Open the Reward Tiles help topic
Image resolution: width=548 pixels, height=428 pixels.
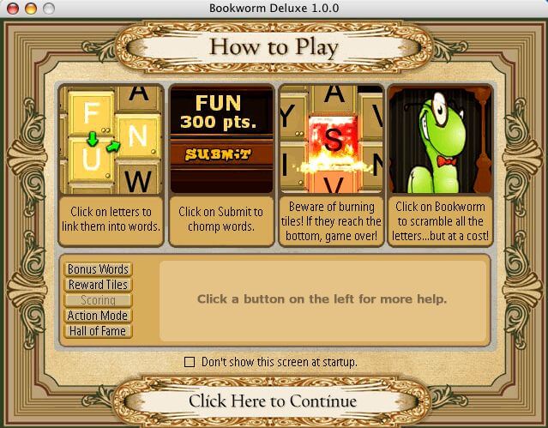(x=99, y=285)
